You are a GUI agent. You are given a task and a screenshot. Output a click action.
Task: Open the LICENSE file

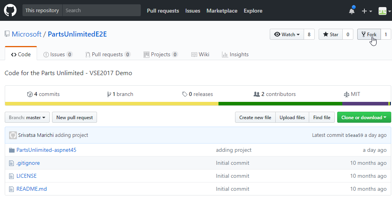click(x=26, y=176)
